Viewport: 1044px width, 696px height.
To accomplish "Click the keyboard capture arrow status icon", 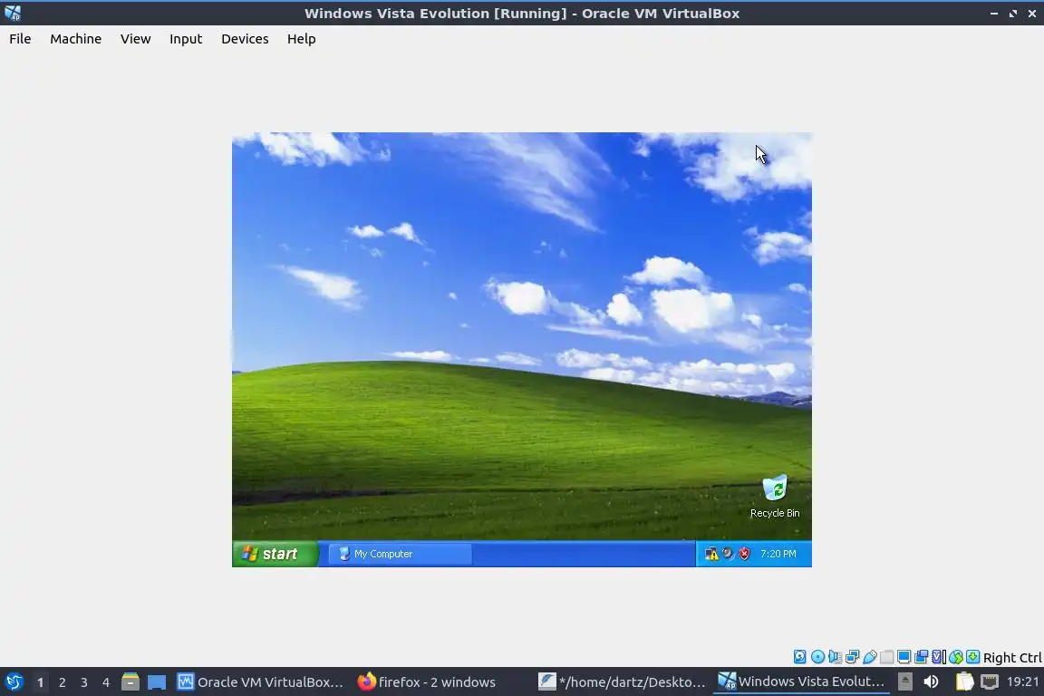I will (x=972, y=657).
